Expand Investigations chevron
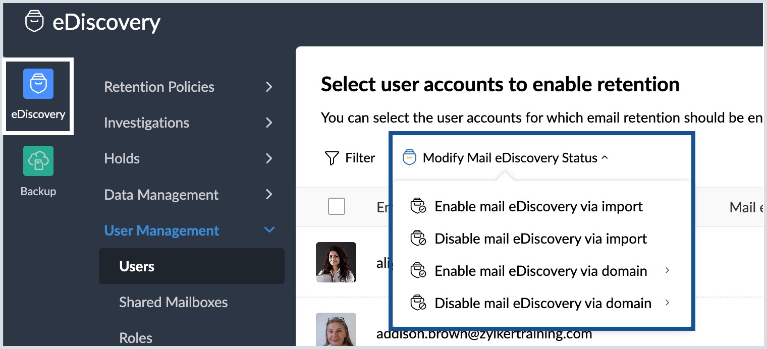 point(269,123)
